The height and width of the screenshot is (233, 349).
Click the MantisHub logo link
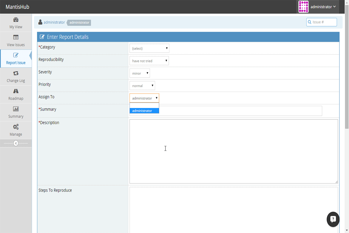[17, 7]
